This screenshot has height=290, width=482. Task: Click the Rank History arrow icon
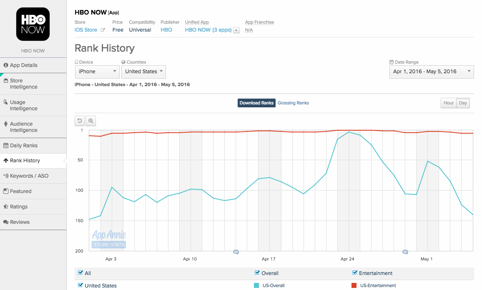(5, 161)
